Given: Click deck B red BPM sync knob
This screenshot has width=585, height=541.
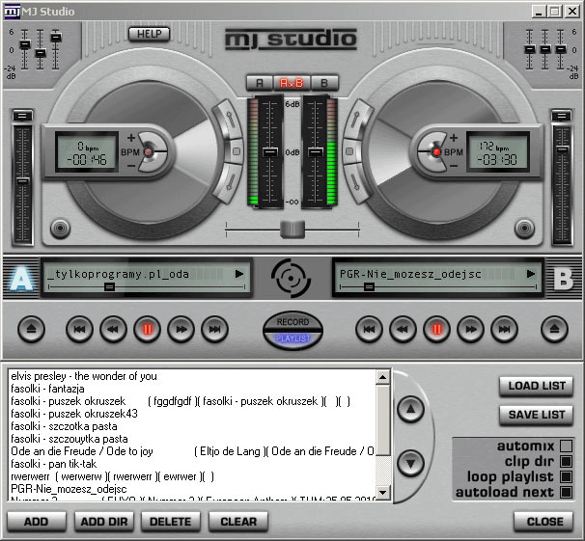Looking at the screenshot, I should [x=436, y=151].
